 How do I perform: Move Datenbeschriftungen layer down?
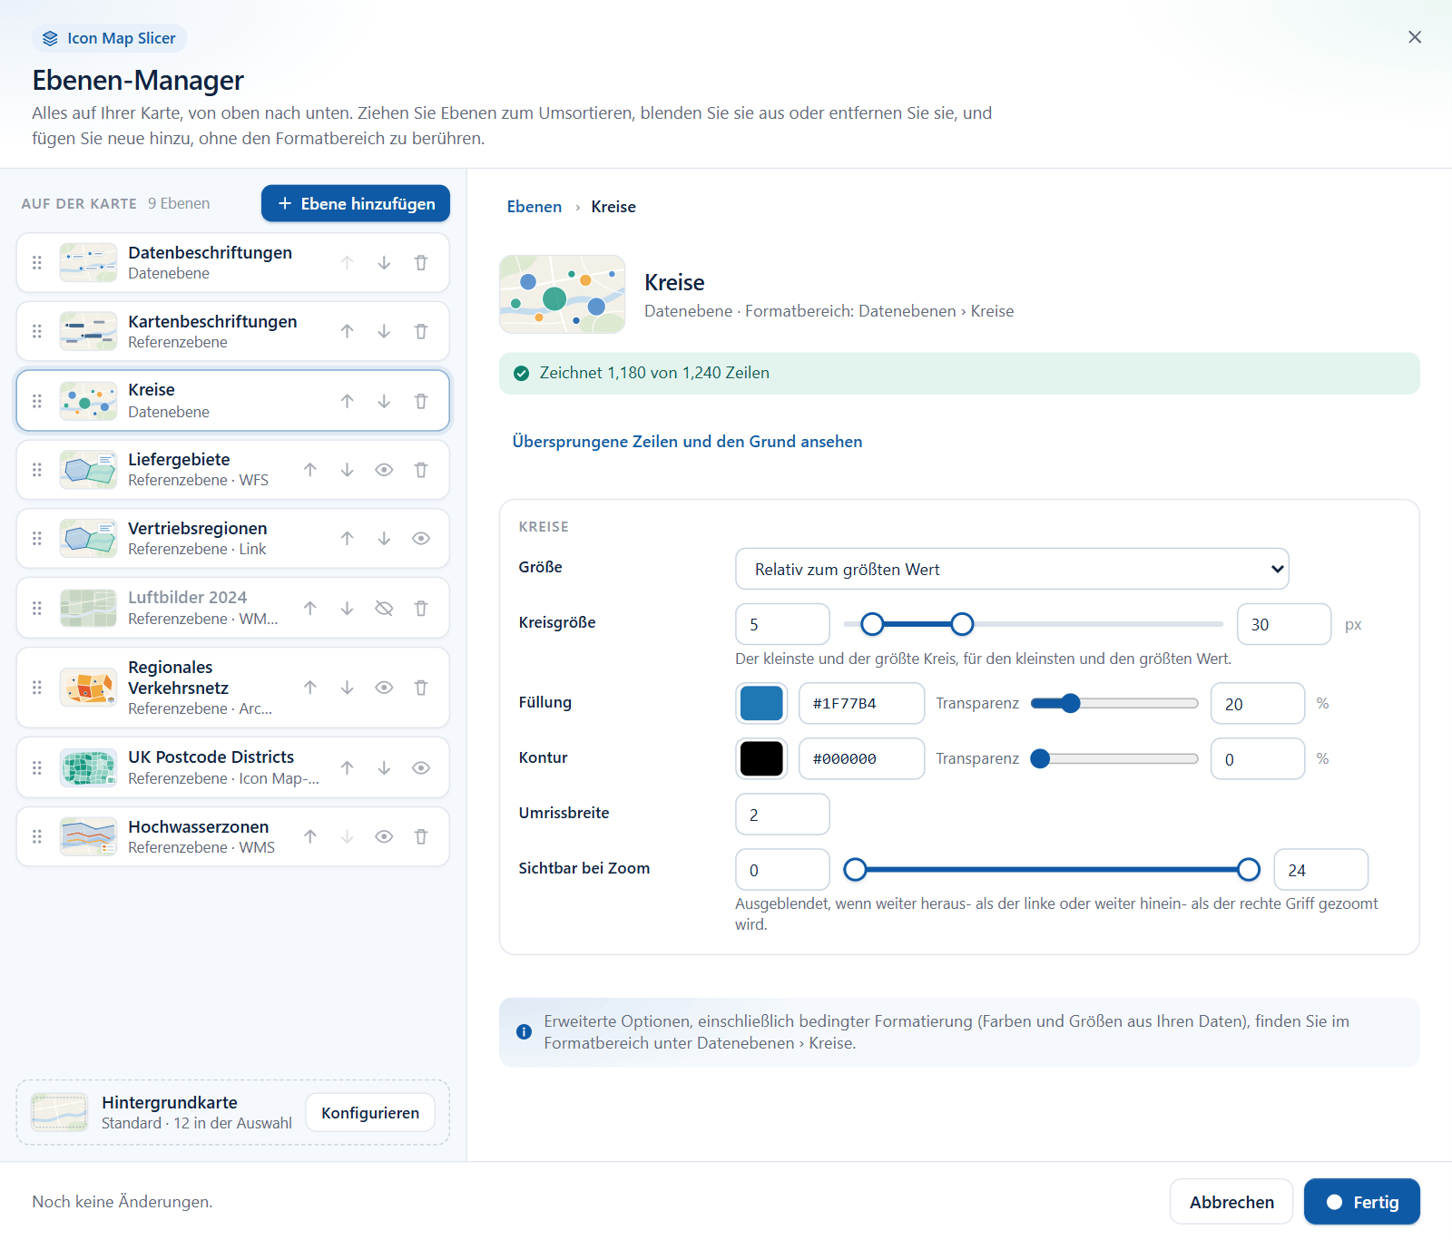[x=384, y=263]
